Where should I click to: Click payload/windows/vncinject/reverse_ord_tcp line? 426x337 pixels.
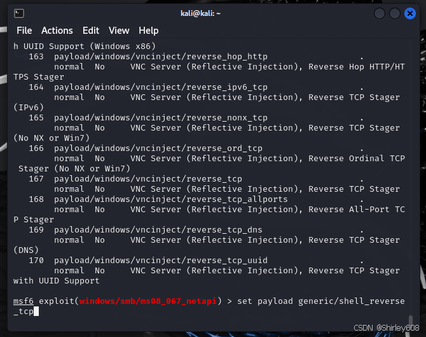tap(158, 148)
